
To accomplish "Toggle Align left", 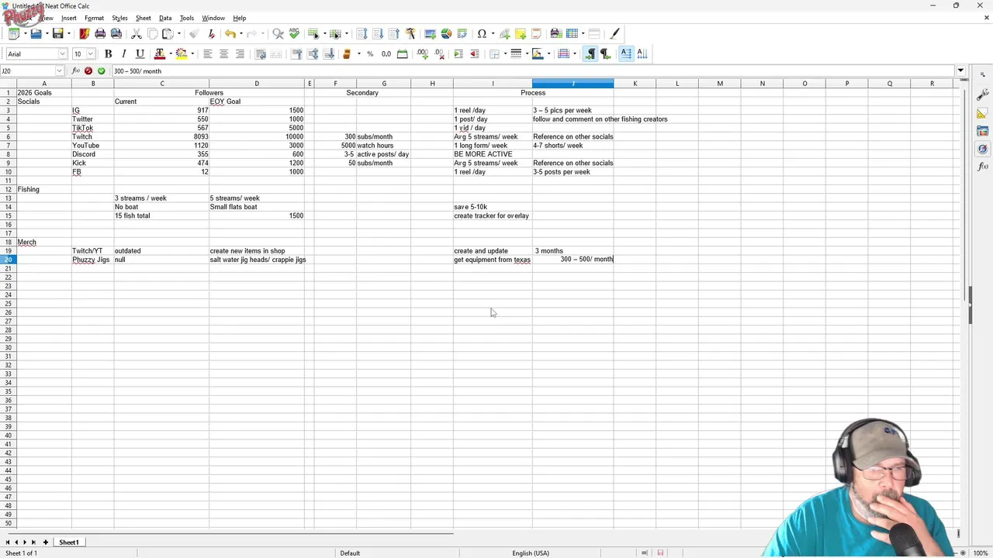I will pos(207,53).
